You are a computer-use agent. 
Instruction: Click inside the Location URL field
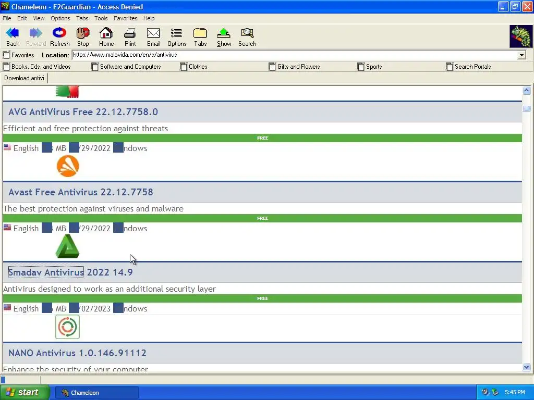click(295, 55)
